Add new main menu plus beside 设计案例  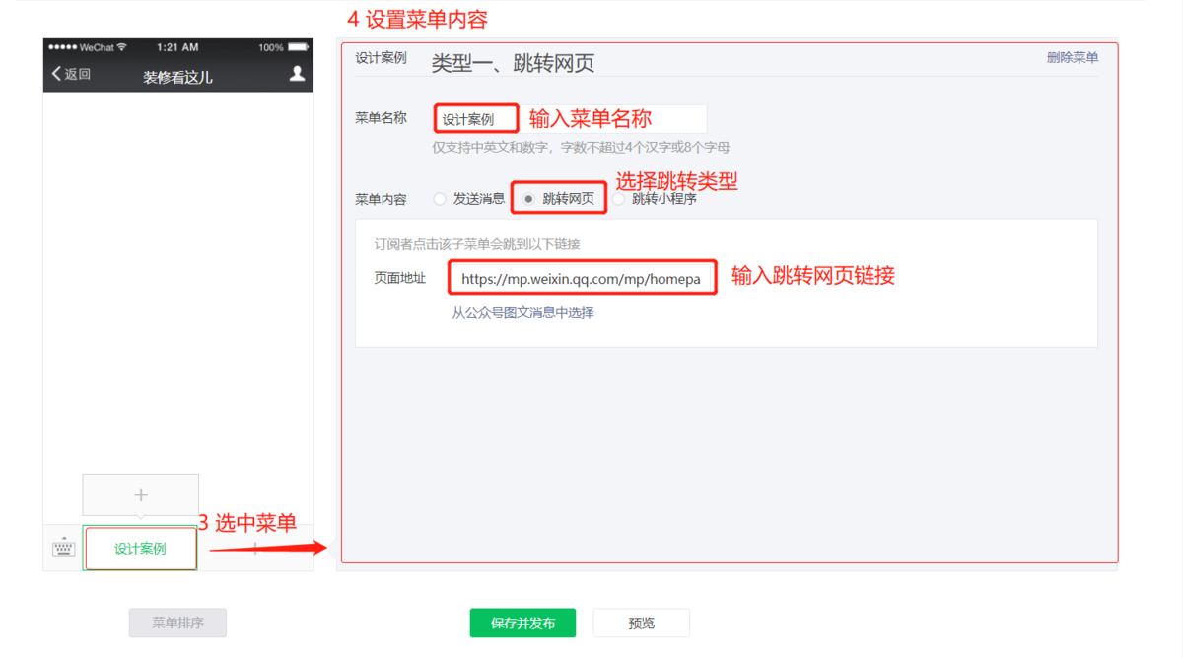point(255,548)
